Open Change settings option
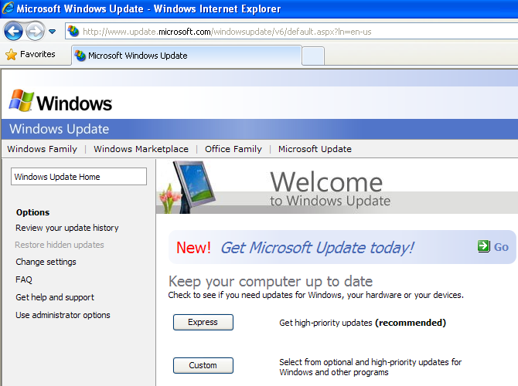Screen dimensions: 518x386 point(46,262)
